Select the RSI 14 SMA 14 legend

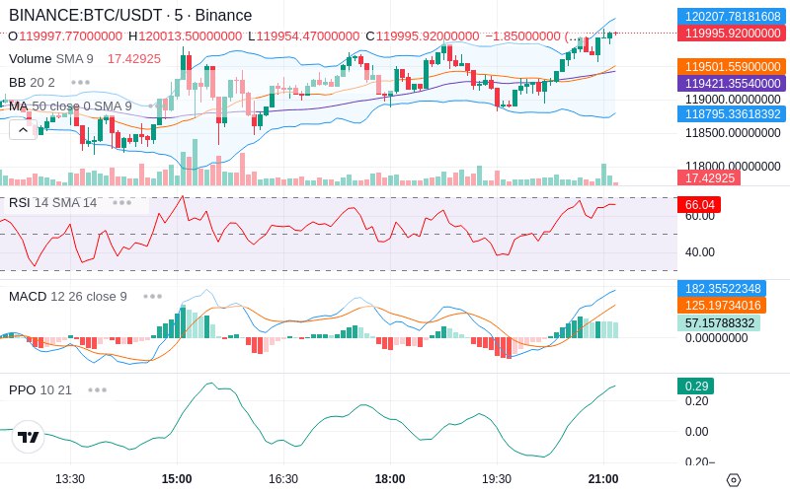(53, 203)
